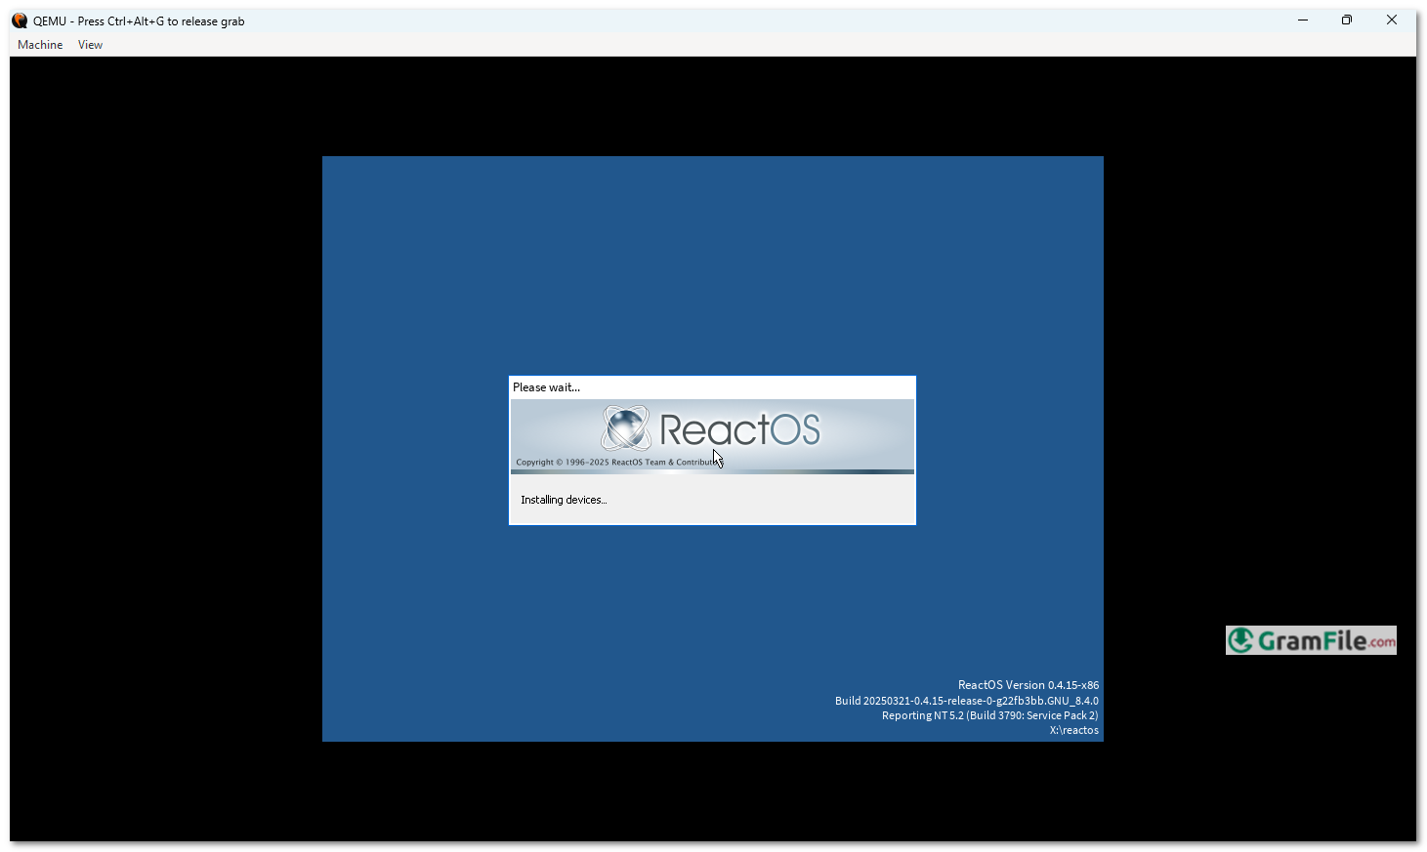Click the ReactOS wordmark in the banner

point(740,429)
